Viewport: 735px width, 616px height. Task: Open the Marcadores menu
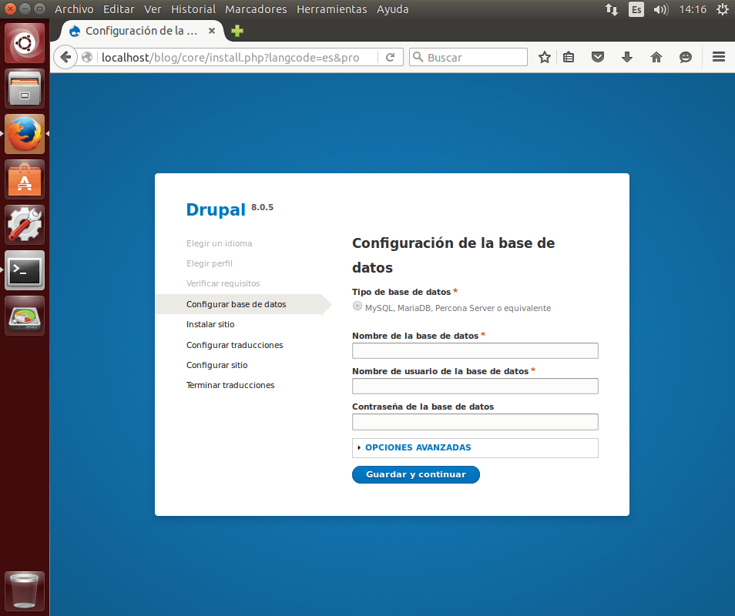click(256, 9)
